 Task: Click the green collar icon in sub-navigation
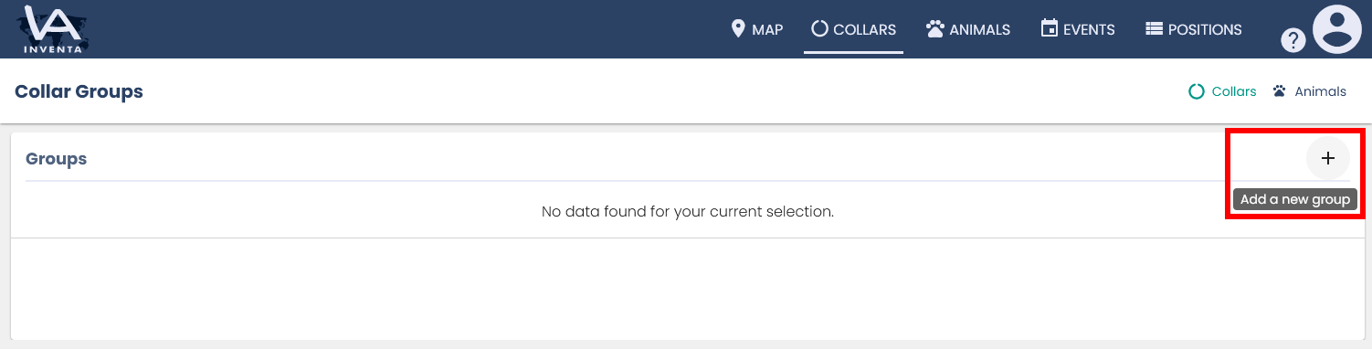(1196, 91)
